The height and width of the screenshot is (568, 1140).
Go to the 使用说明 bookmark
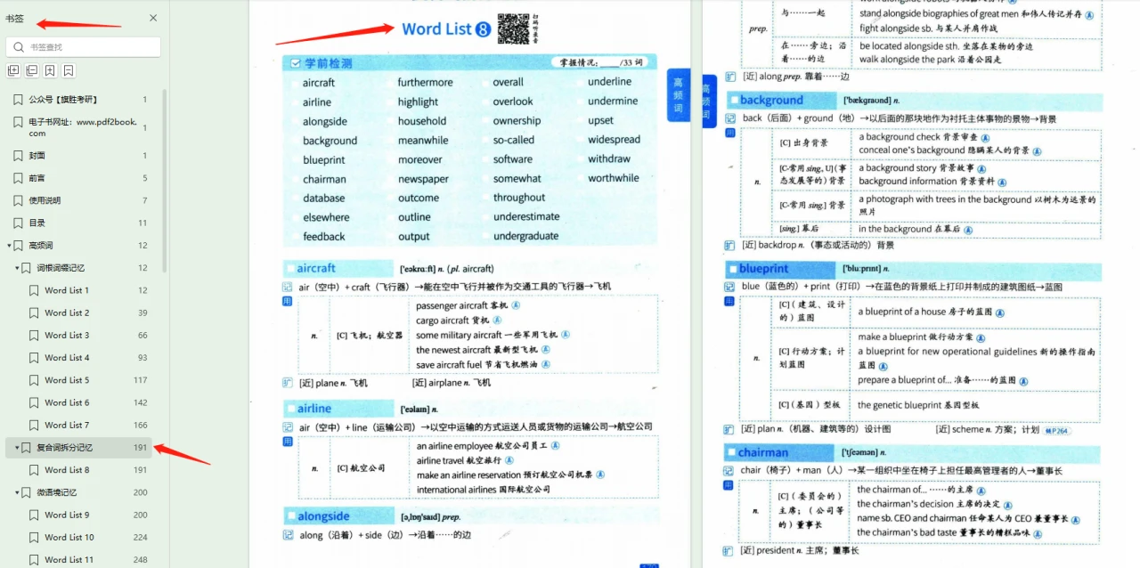[45, 200]
